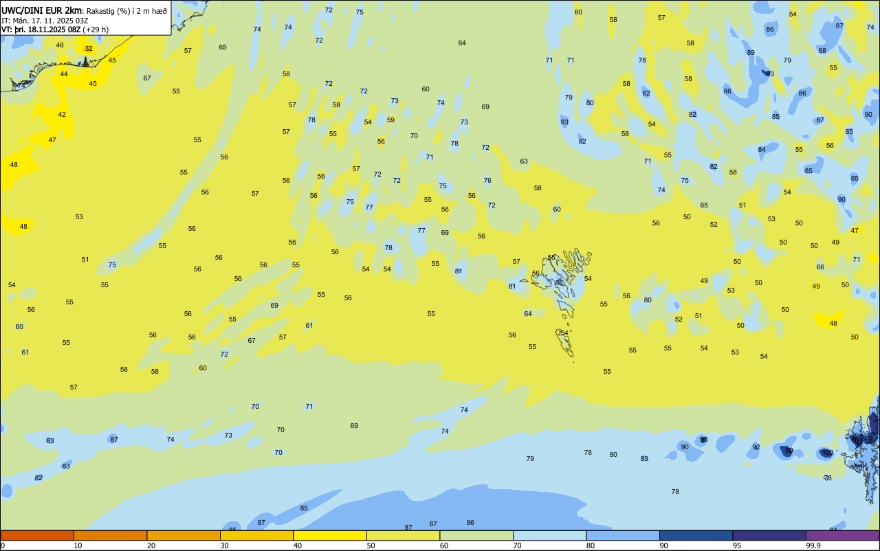Click the 20–30 amber legend swatch
880x551 pixels.
point(184,535)
